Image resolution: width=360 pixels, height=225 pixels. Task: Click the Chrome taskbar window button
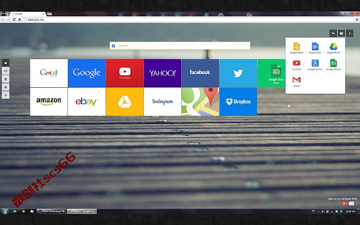click(x=82, y=211)
